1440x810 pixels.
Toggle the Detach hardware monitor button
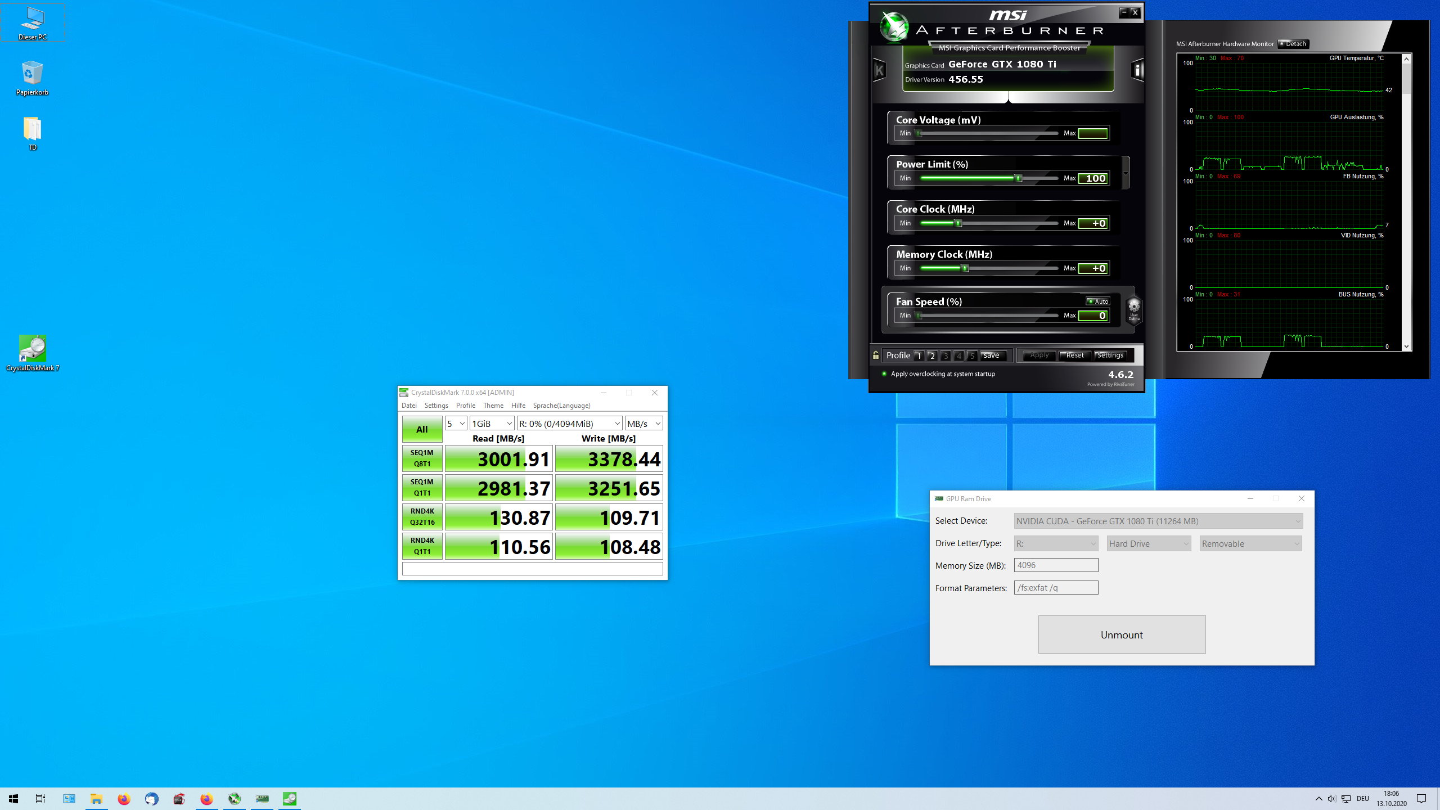pyautogui.click(x=1293, y=44)
